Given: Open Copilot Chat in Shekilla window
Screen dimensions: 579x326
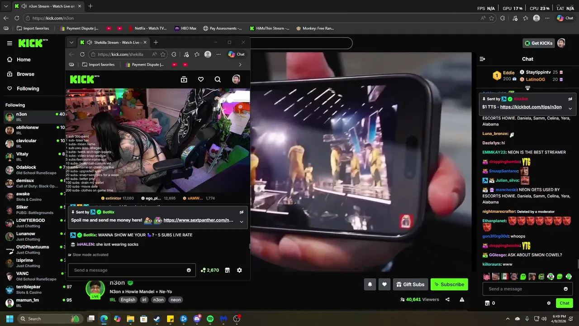Looking at the screenshot, I should (x=236, y=54).
